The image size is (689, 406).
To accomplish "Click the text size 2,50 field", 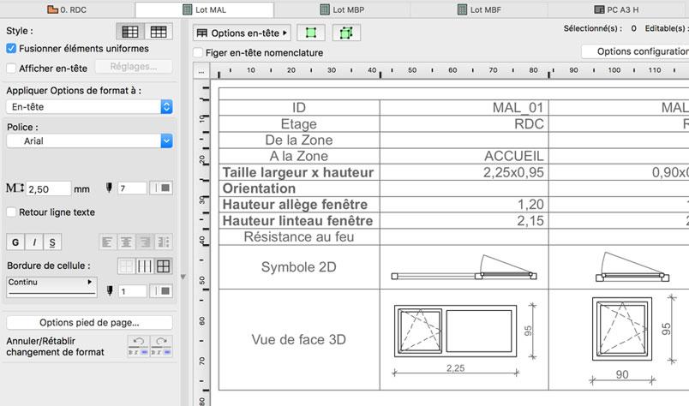I will pyautogui.click(x=48, y=189).
